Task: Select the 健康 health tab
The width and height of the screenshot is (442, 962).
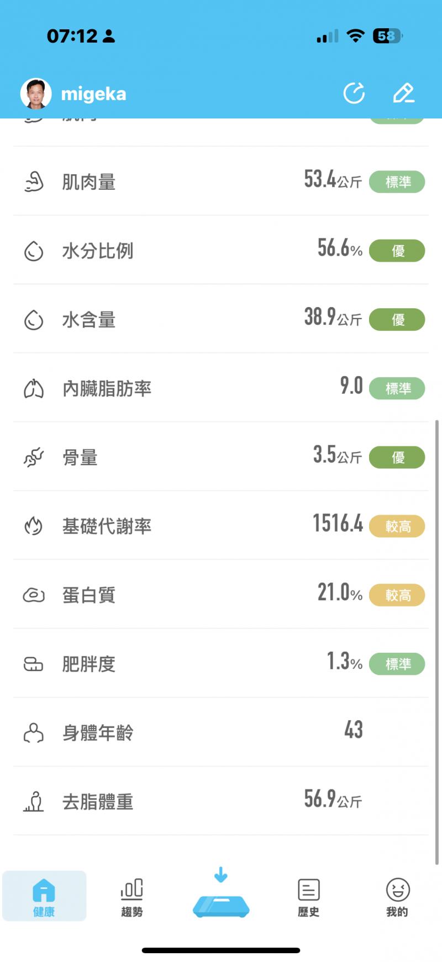Action: coord(44,897)
